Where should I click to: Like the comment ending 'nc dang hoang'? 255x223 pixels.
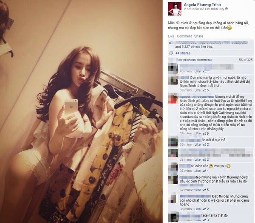point(198,209)
